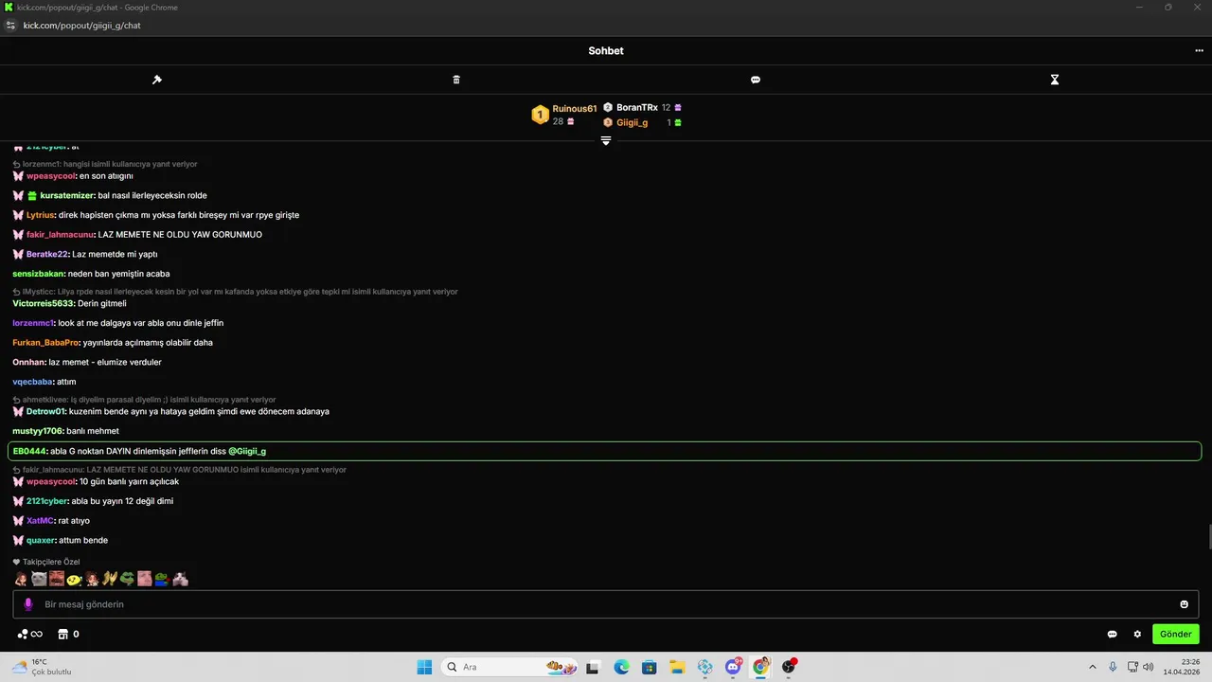Click the chat scrollbar thumb
Image resolution: width=1212 pixels, height=682 pixels.
1208,537
